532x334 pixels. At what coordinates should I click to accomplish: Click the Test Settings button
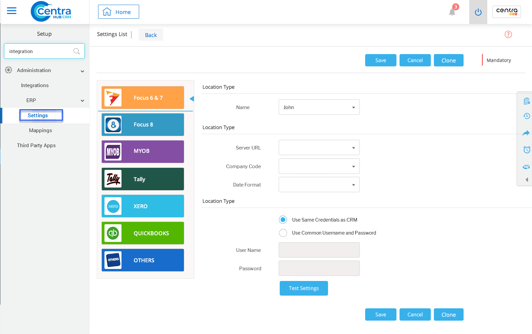(x=304, y=288)
